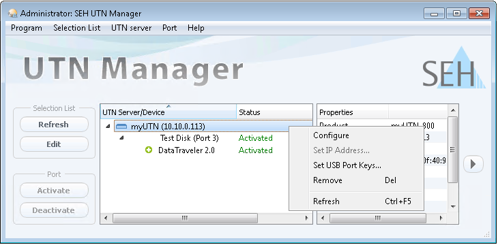
Task: Choose Configure from the context menu
Action: (356, 135)
